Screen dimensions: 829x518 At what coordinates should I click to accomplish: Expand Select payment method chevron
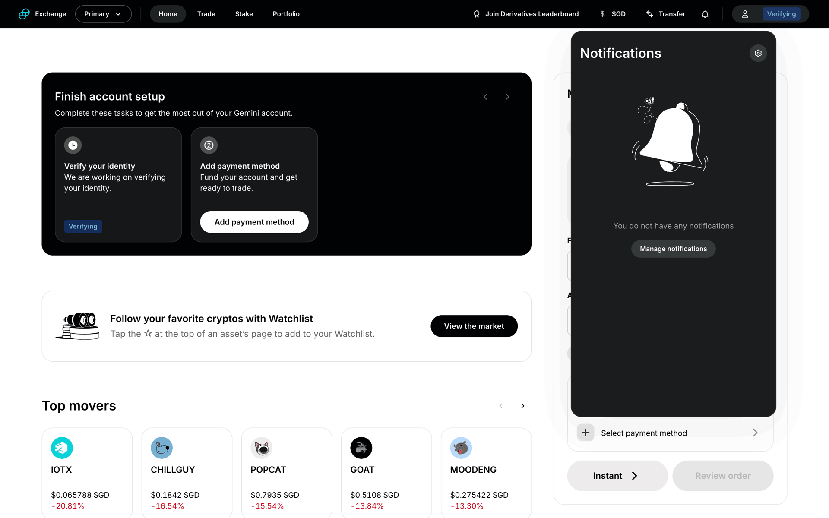[x=755, y=433]
